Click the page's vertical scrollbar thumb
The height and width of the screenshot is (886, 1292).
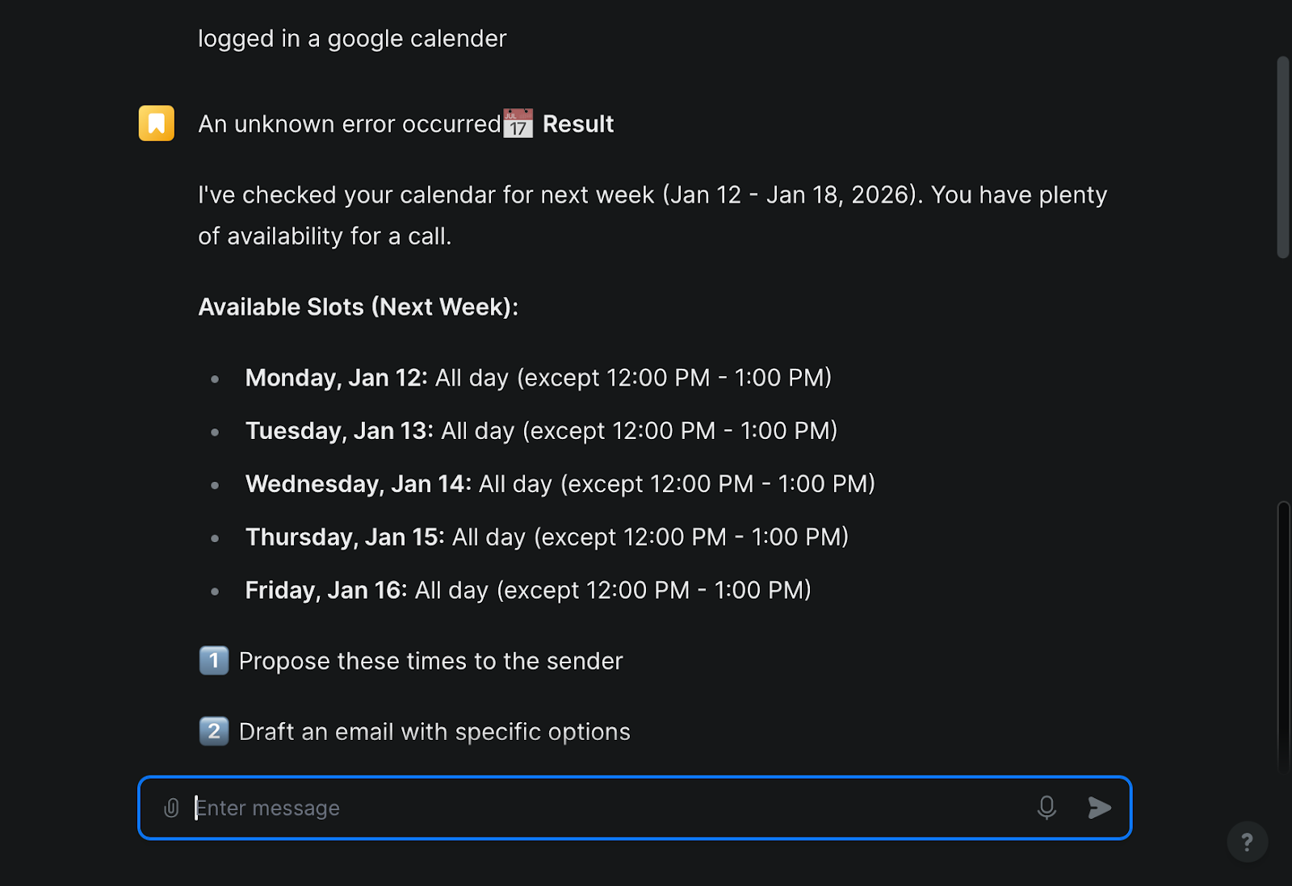click(1282, 157)
